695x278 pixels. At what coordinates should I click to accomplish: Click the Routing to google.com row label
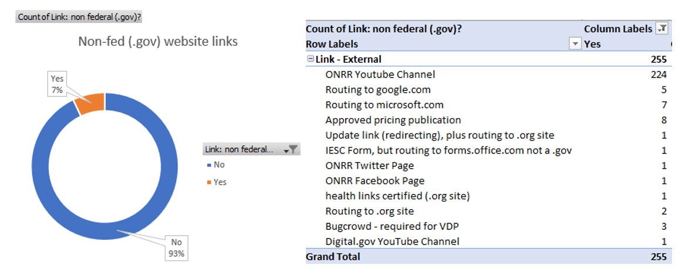click(x=377, y=90)
